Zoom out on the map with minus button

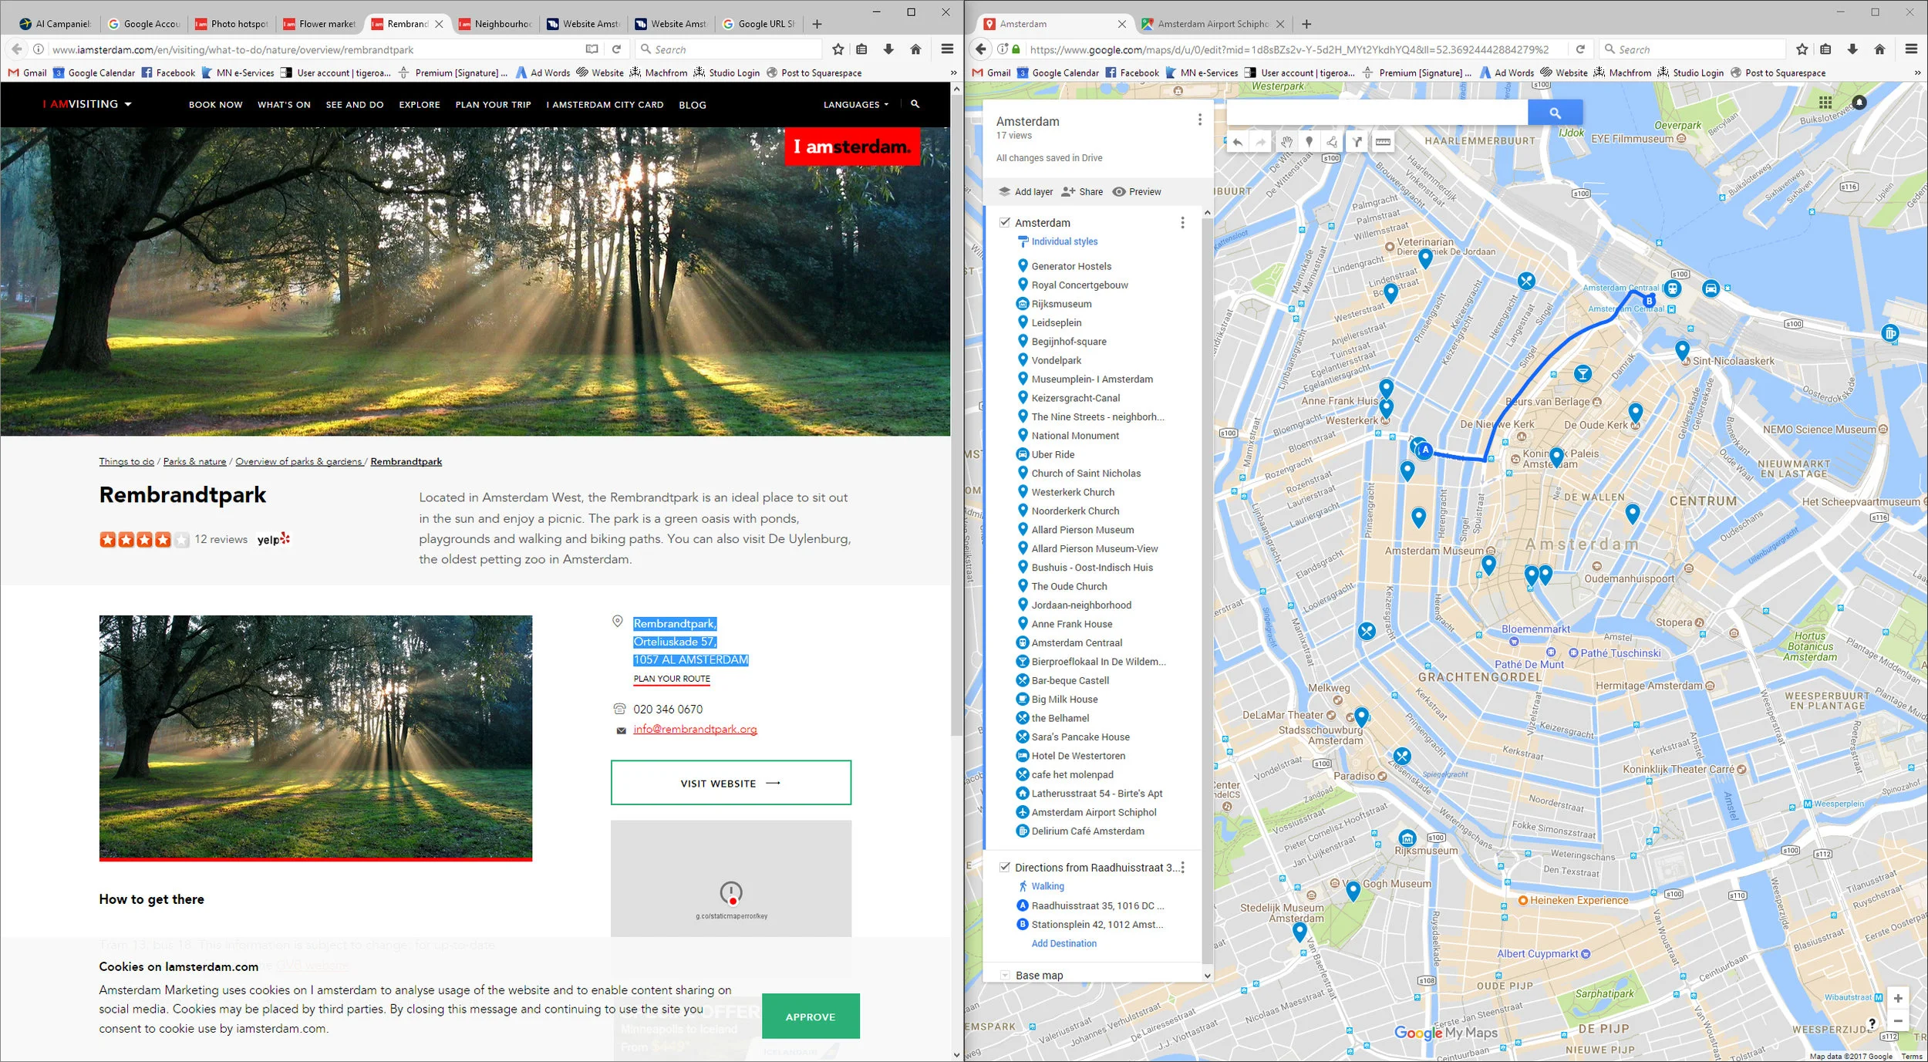point(1898,1020)
